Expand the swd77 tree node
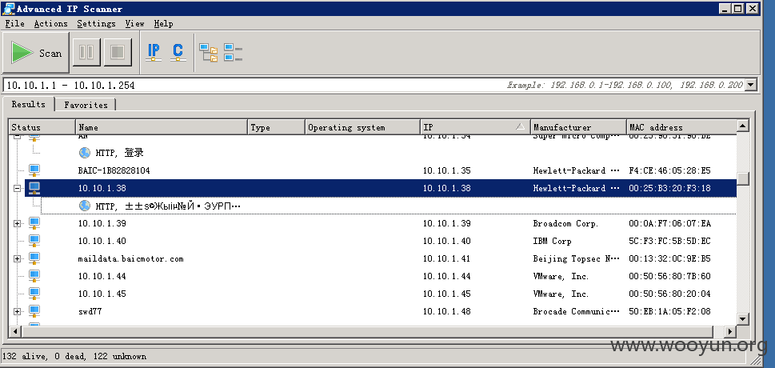Image resolution: width=775 pixels, height=368 pixels. click(x=18, y=312)
